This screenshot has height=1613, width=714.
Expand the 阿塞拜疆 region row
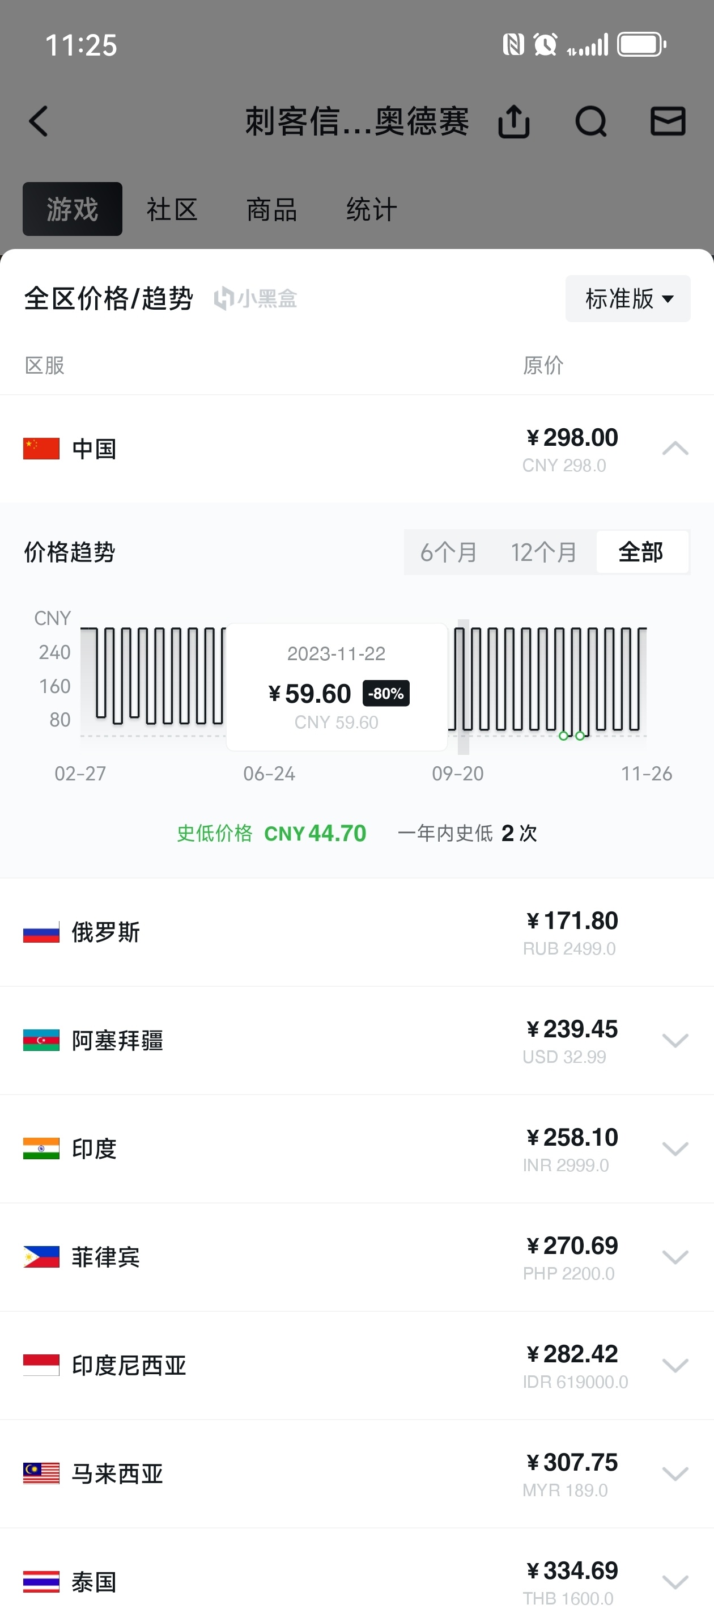(675, 1041)
